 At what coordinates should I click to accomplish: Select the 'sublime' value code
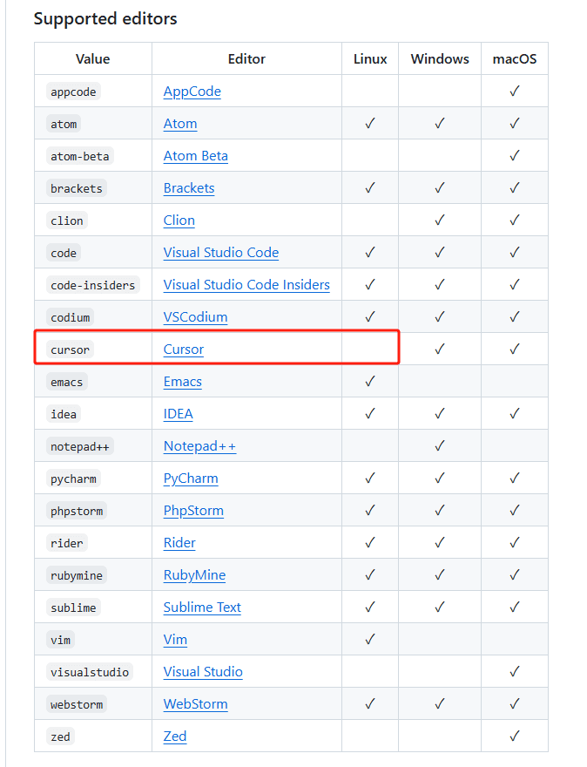(73, 608)
